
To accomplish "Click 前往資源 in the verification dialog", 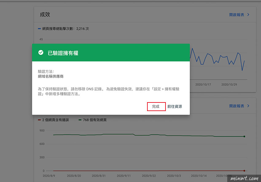I will (x=175, y=106).
